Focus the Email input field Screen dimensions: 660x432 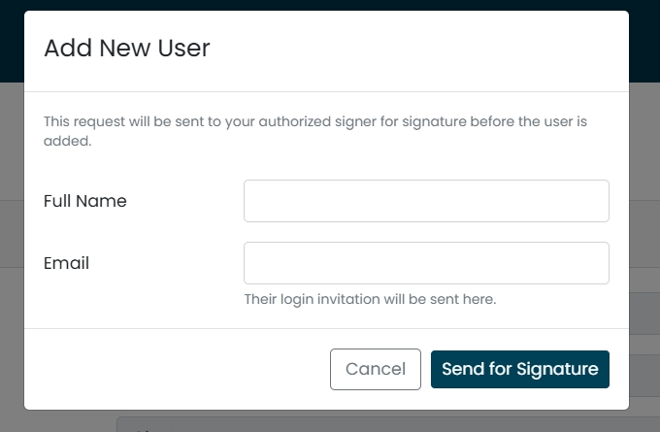coord(426,263)
